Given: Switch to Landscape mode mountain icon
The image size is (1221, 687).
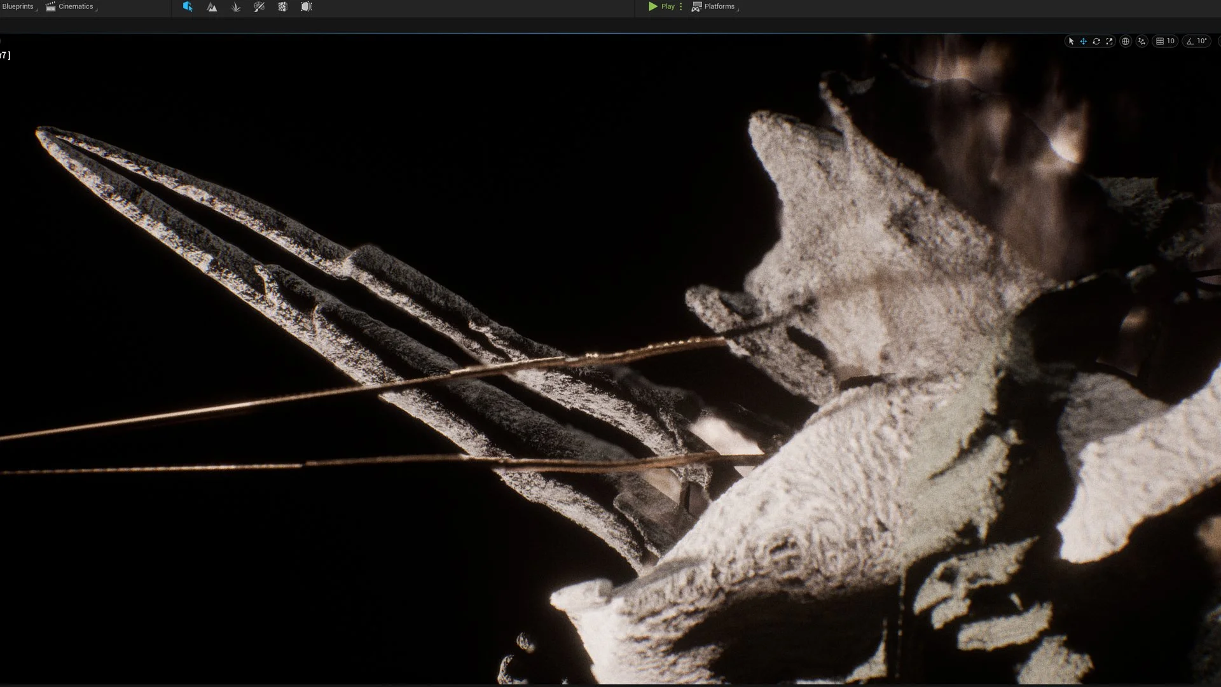Looking at the screenshot, I should (212, 6).
